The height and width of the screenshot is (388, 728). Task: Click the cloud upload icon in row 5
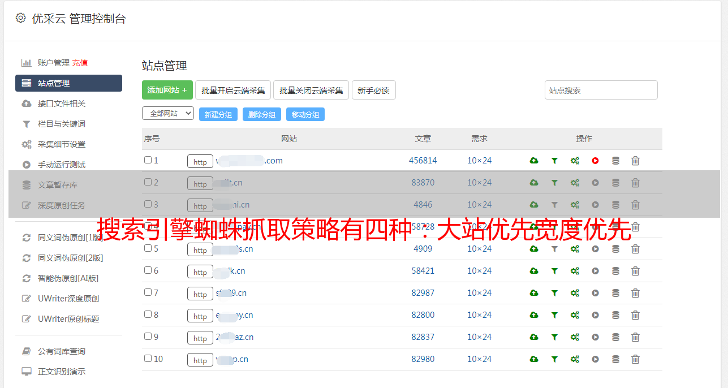534,249
